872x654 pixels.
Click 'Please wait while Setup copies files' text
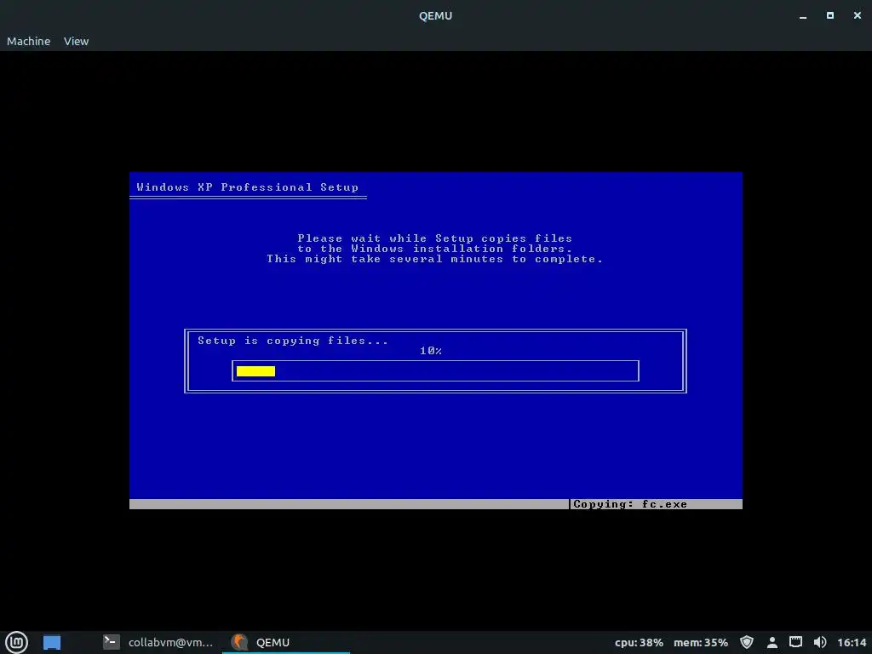[435, 238]
